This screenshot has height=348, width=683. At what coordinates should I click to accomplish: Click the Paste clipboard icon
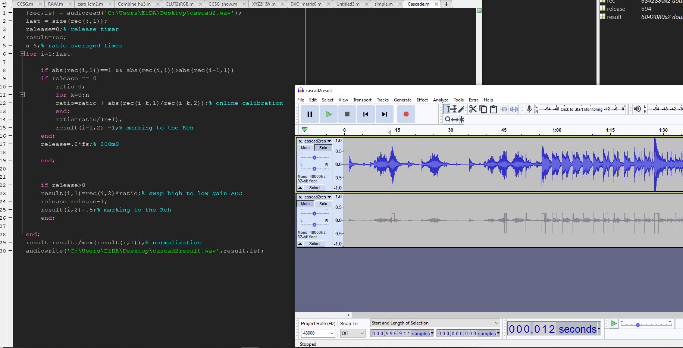click(493, 109)
